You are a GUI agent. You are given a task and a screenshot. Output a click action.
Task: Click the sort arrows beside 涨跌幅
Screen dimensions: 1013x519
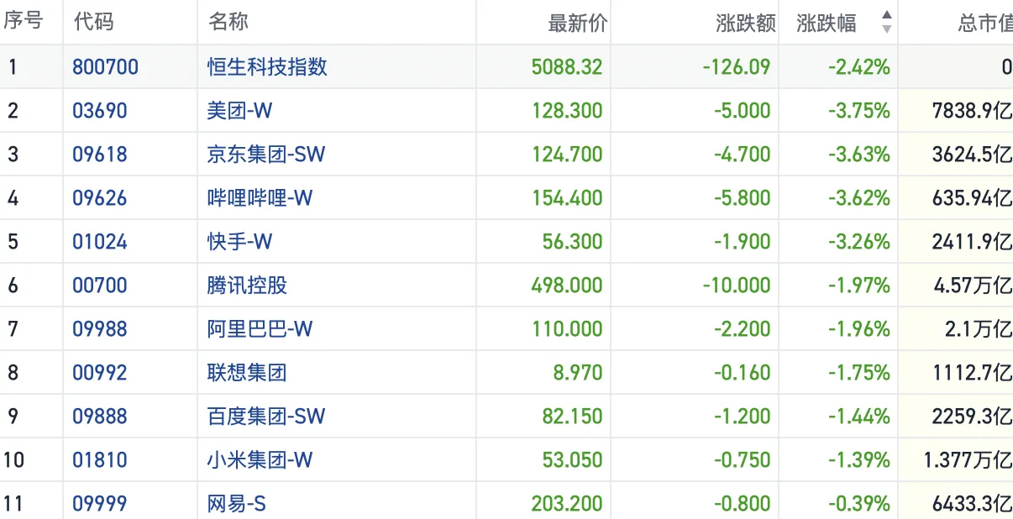[886, 23]
